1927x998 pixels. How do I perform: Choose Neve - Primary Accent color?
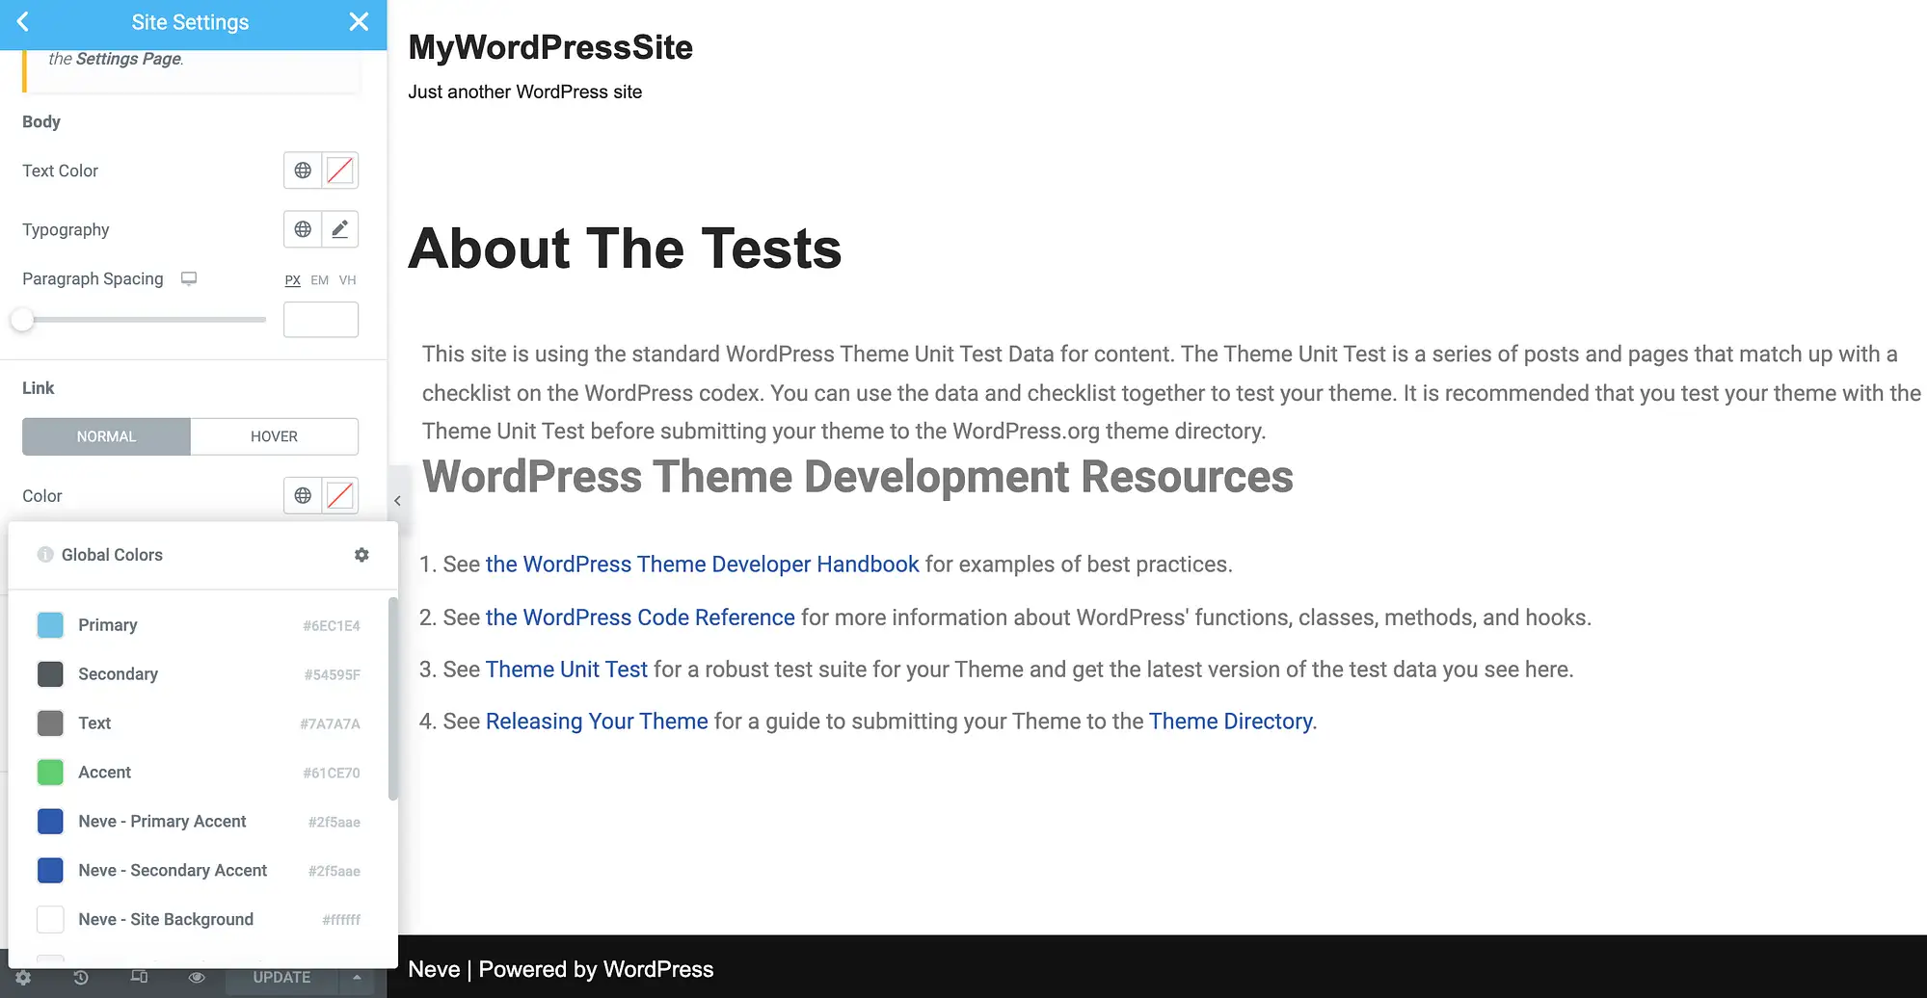coord(199,822)
